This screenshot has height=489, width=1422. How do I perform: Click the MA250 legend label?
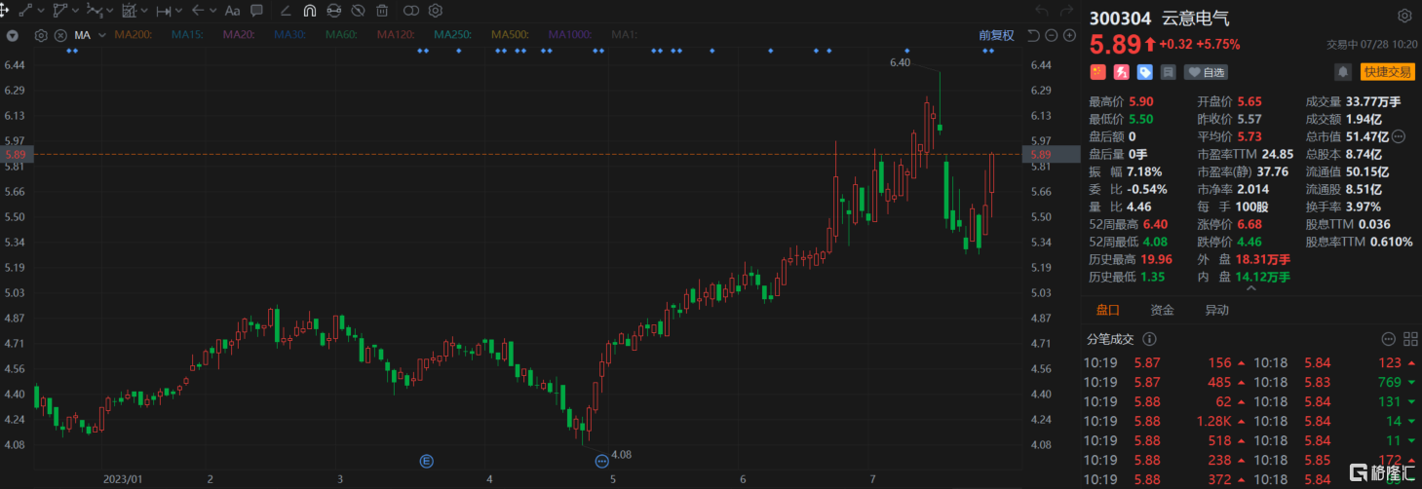click(x=452, y=35)
